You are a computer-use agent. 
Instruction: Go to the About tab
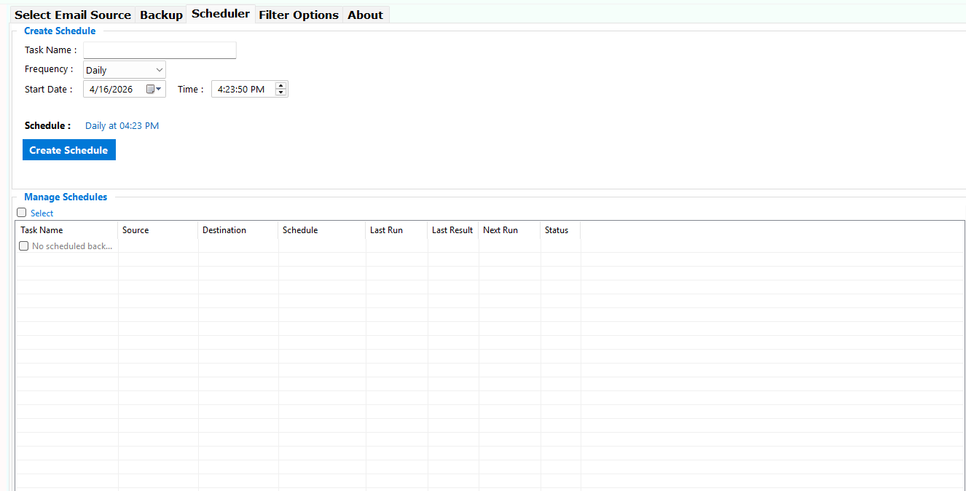365,15
